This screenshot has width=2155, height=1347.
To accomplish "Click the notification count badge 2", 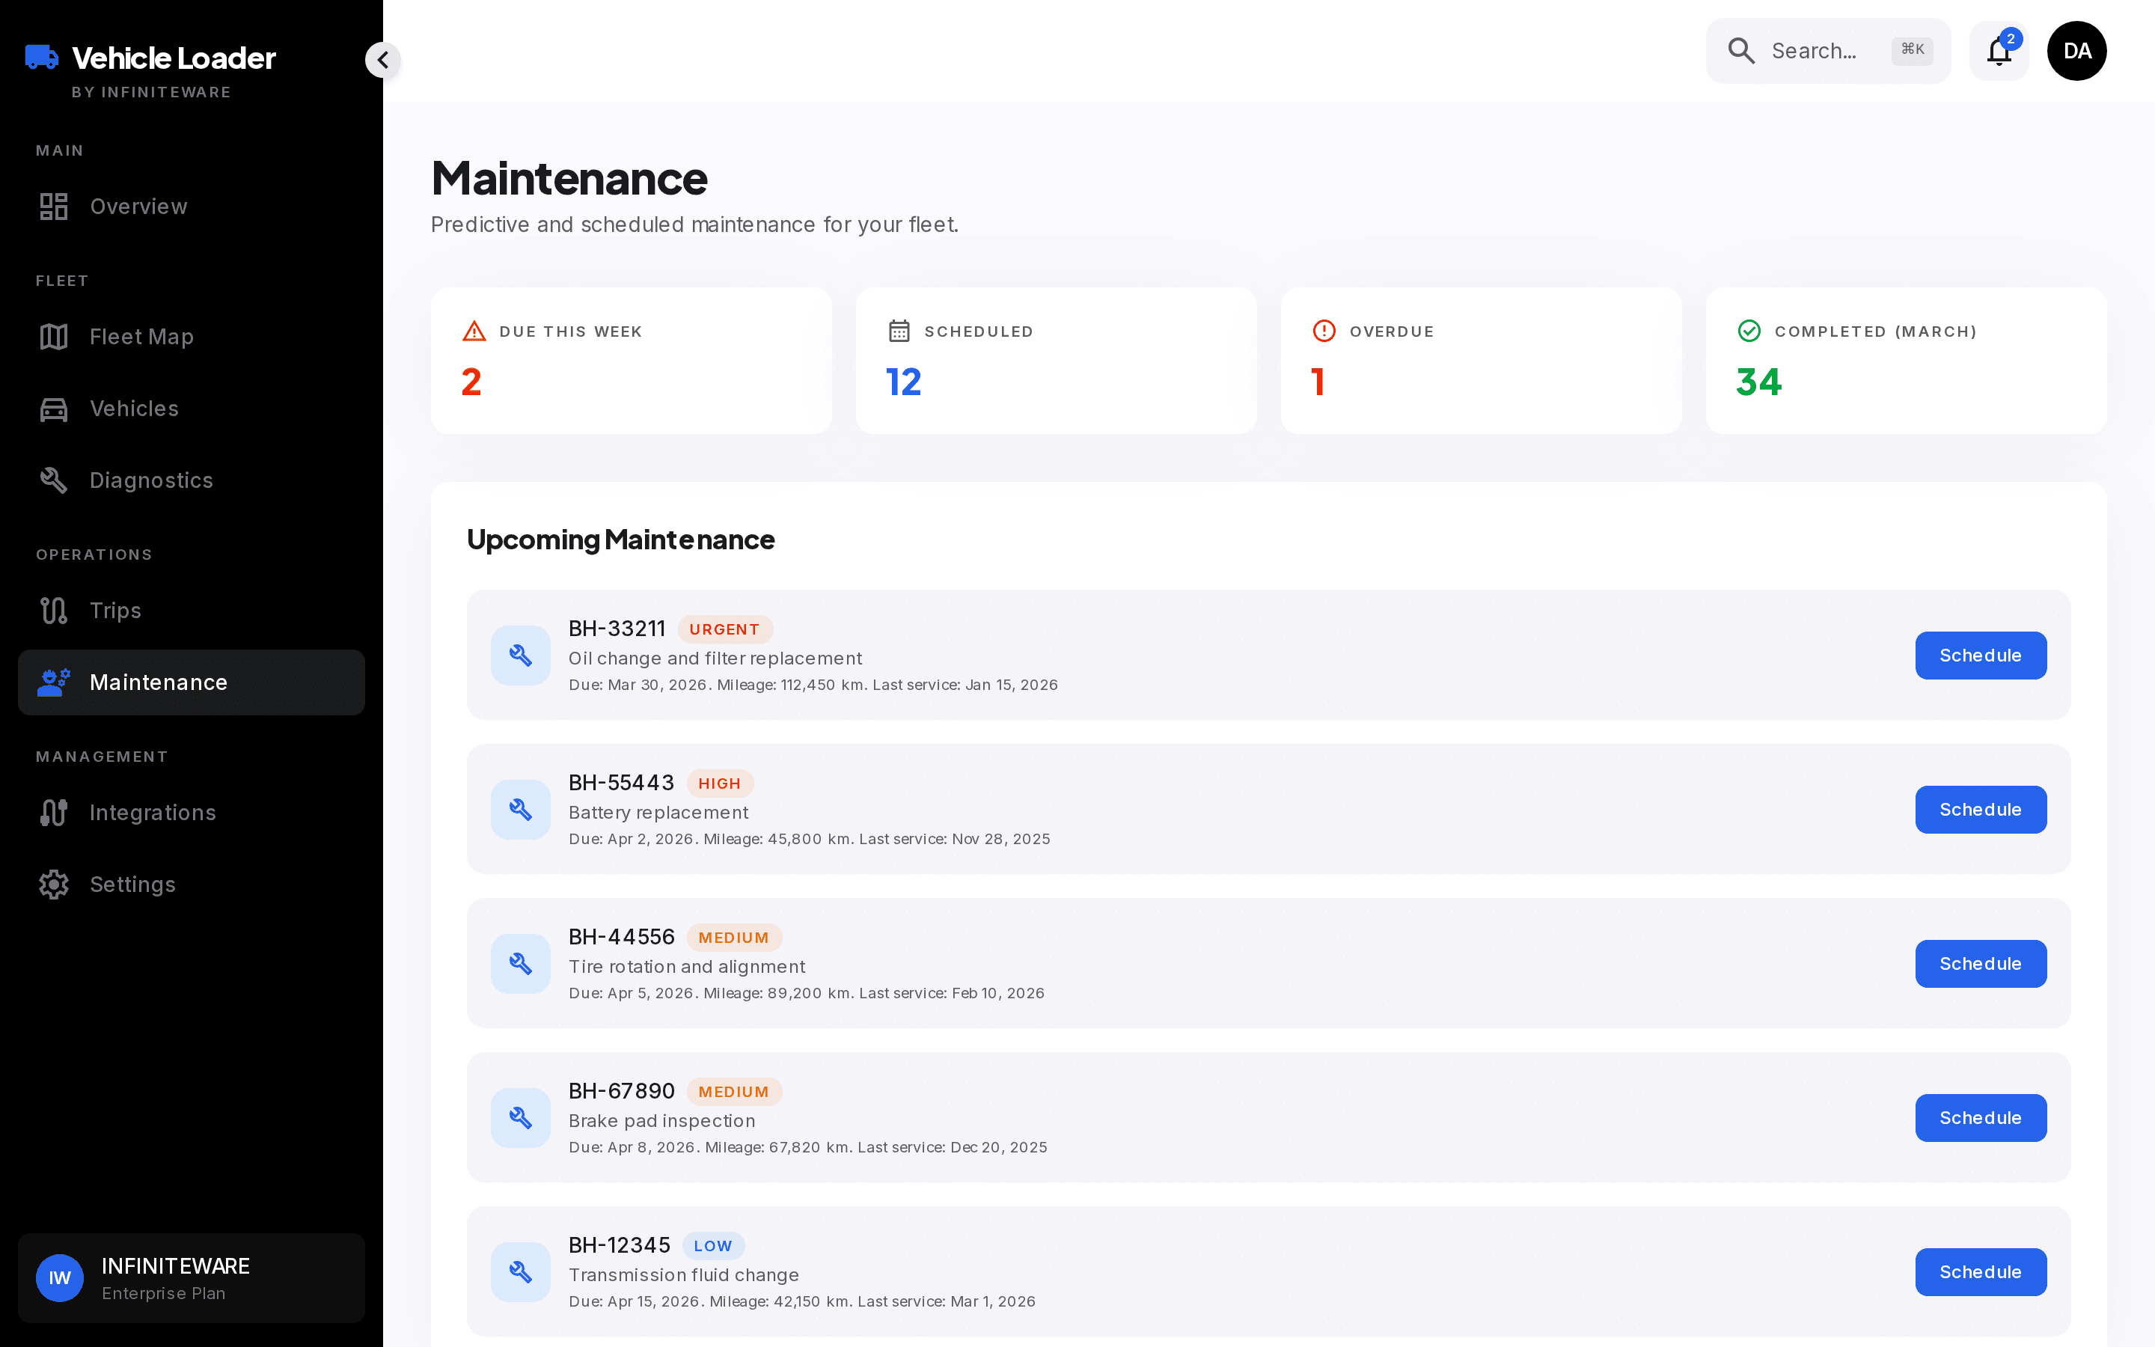I will click(x=2011, y=38).
